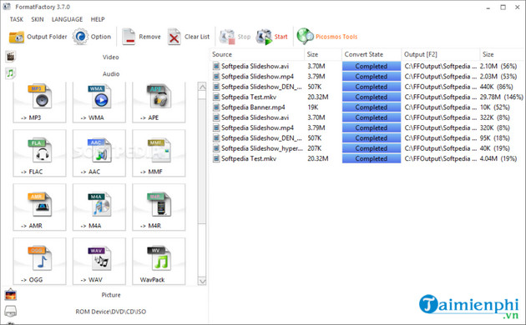The width and height of the screenshot is (526, 325).
Task: Click the FormatFactory title bar icon
Action: tap(7, 7)
